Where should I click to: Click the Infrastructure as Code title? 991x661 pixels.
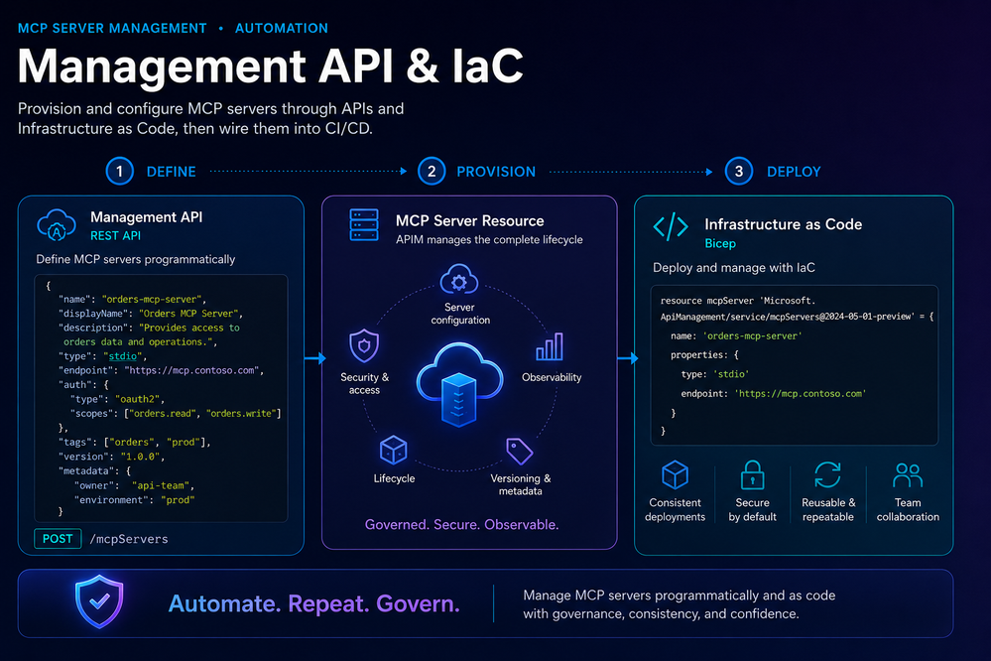coord(783,224)
